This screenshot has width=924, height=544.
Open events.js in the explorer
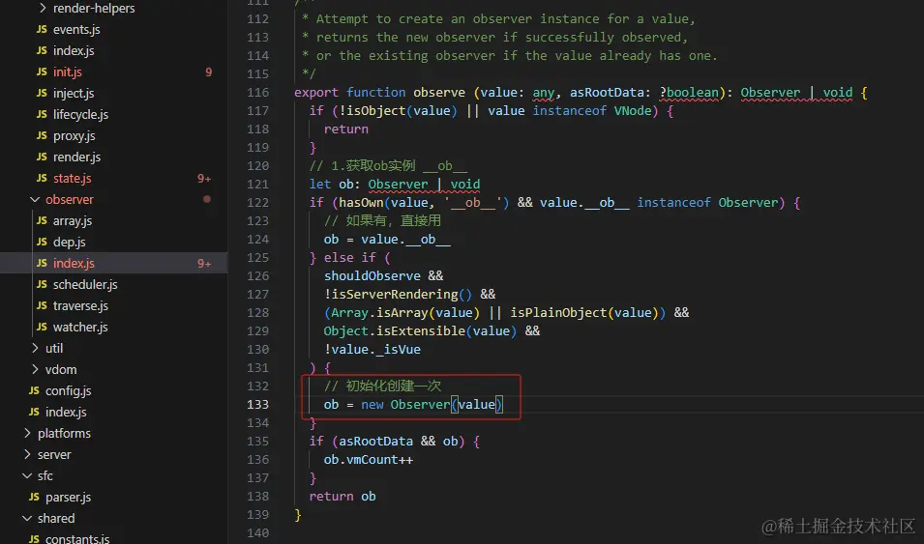[76, 29]
